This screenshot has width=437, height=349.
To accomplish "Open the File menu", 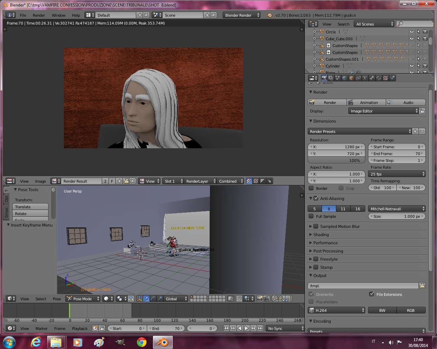I will [x=23, y=15].
